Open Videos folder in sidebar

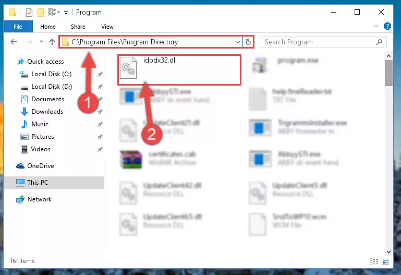(x=41, y=149)
